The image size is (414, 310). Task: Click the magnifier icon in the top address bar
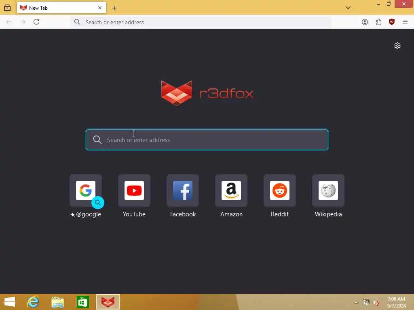77,22
